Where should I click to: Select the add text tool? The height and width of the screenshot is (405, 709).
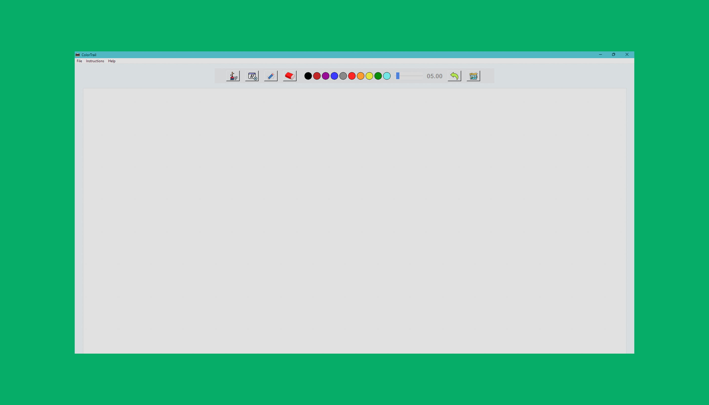pyautogui.click(x=252, y=76)
